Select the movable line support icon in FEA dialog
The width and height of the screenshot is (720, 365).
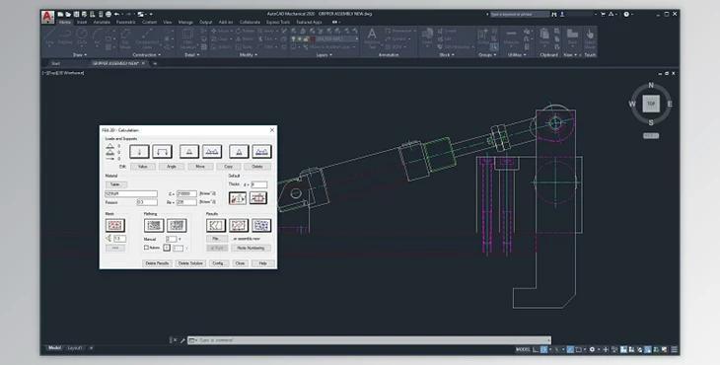261,152
